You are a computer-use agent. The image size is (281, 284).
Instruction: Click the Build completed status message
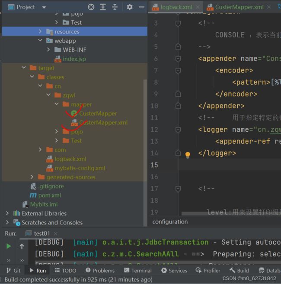(x=78, y=280)
